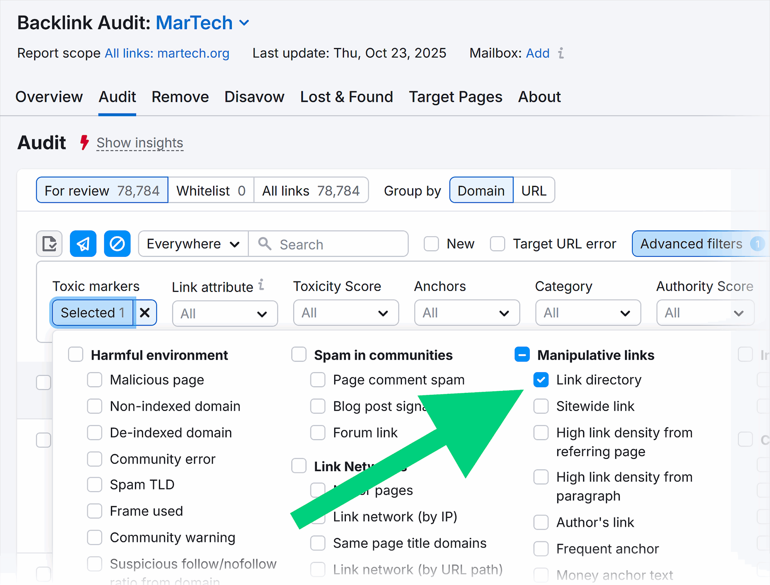Check the Malicious page toxic marker

tap(94, 380)
